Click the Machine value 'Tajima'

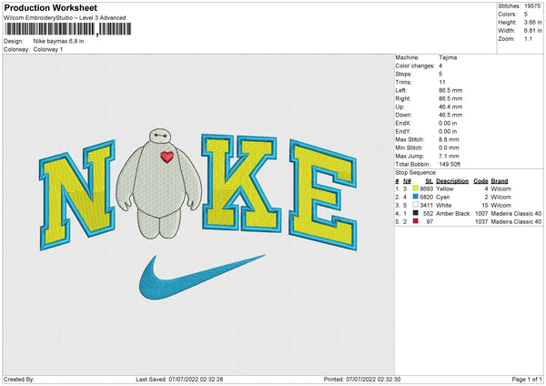pyautogui.click(x=448, y=57)
